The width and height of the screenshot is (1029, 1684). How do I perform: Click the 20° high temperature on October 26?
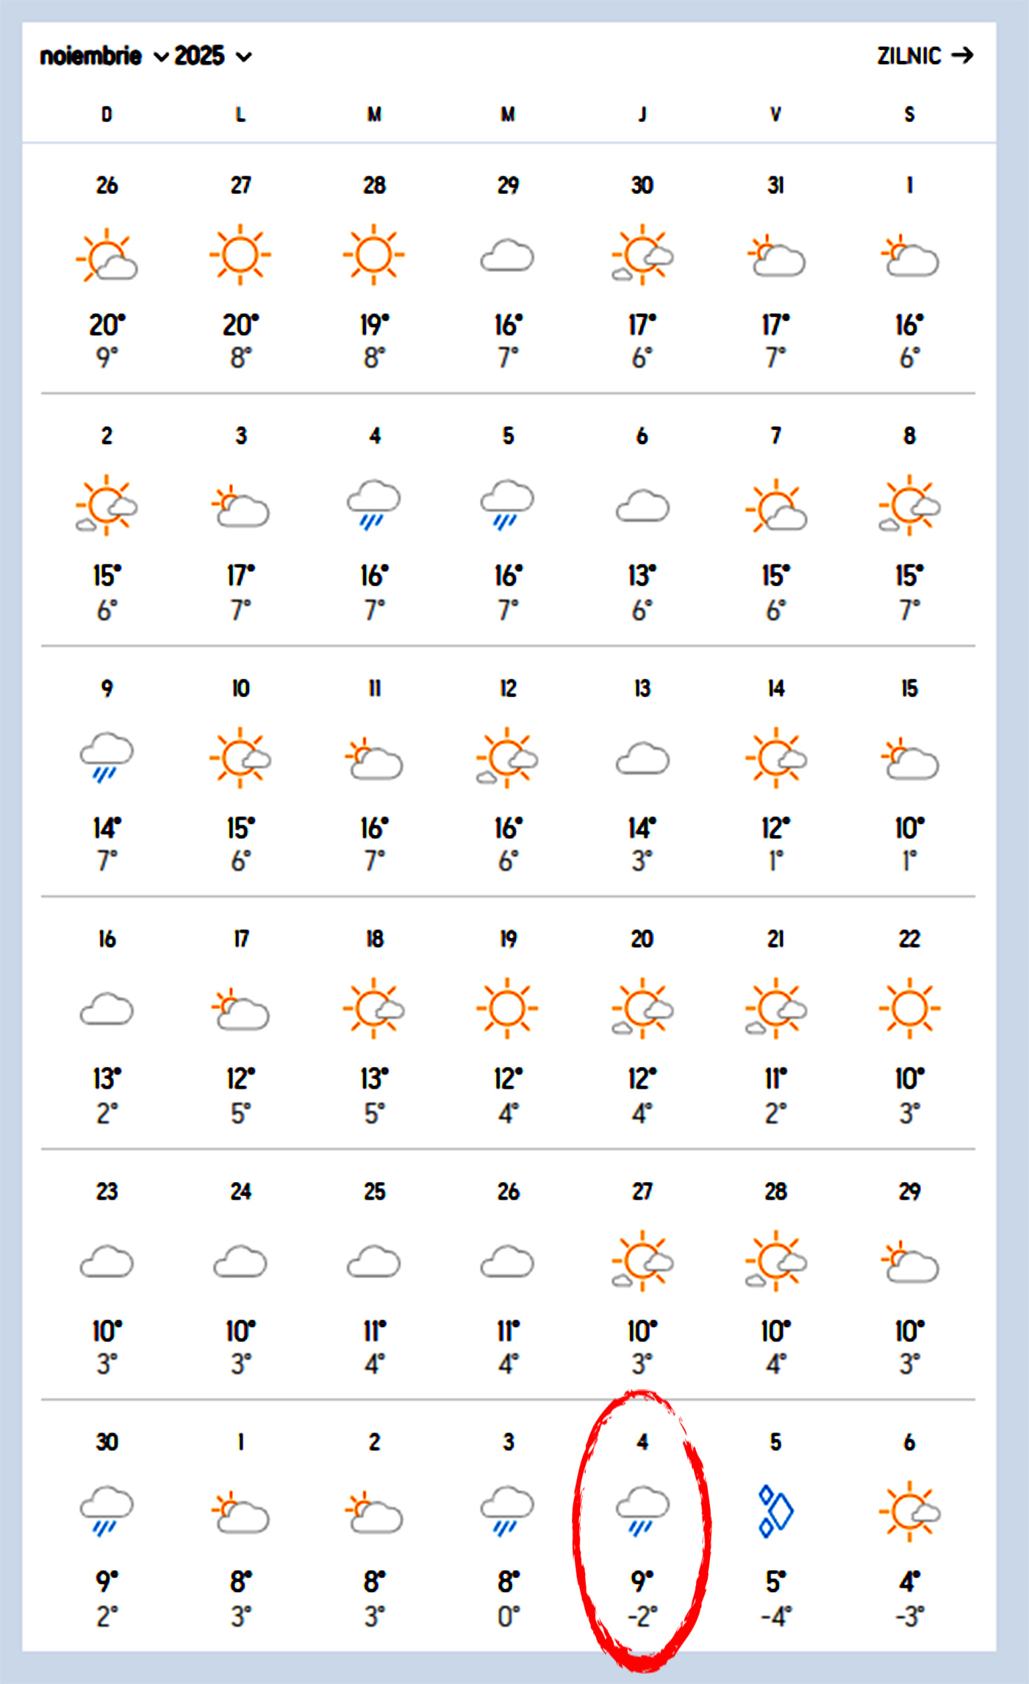pos(107,325)
